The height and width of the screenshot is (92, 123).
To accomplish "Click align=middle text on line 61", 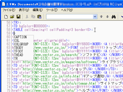I will 55,40.
